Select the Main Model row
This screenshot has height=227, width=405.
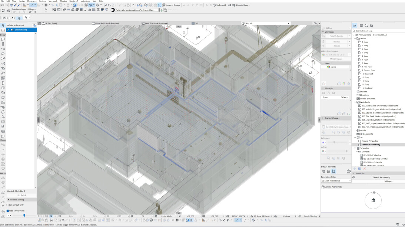(x=21, y=30)
